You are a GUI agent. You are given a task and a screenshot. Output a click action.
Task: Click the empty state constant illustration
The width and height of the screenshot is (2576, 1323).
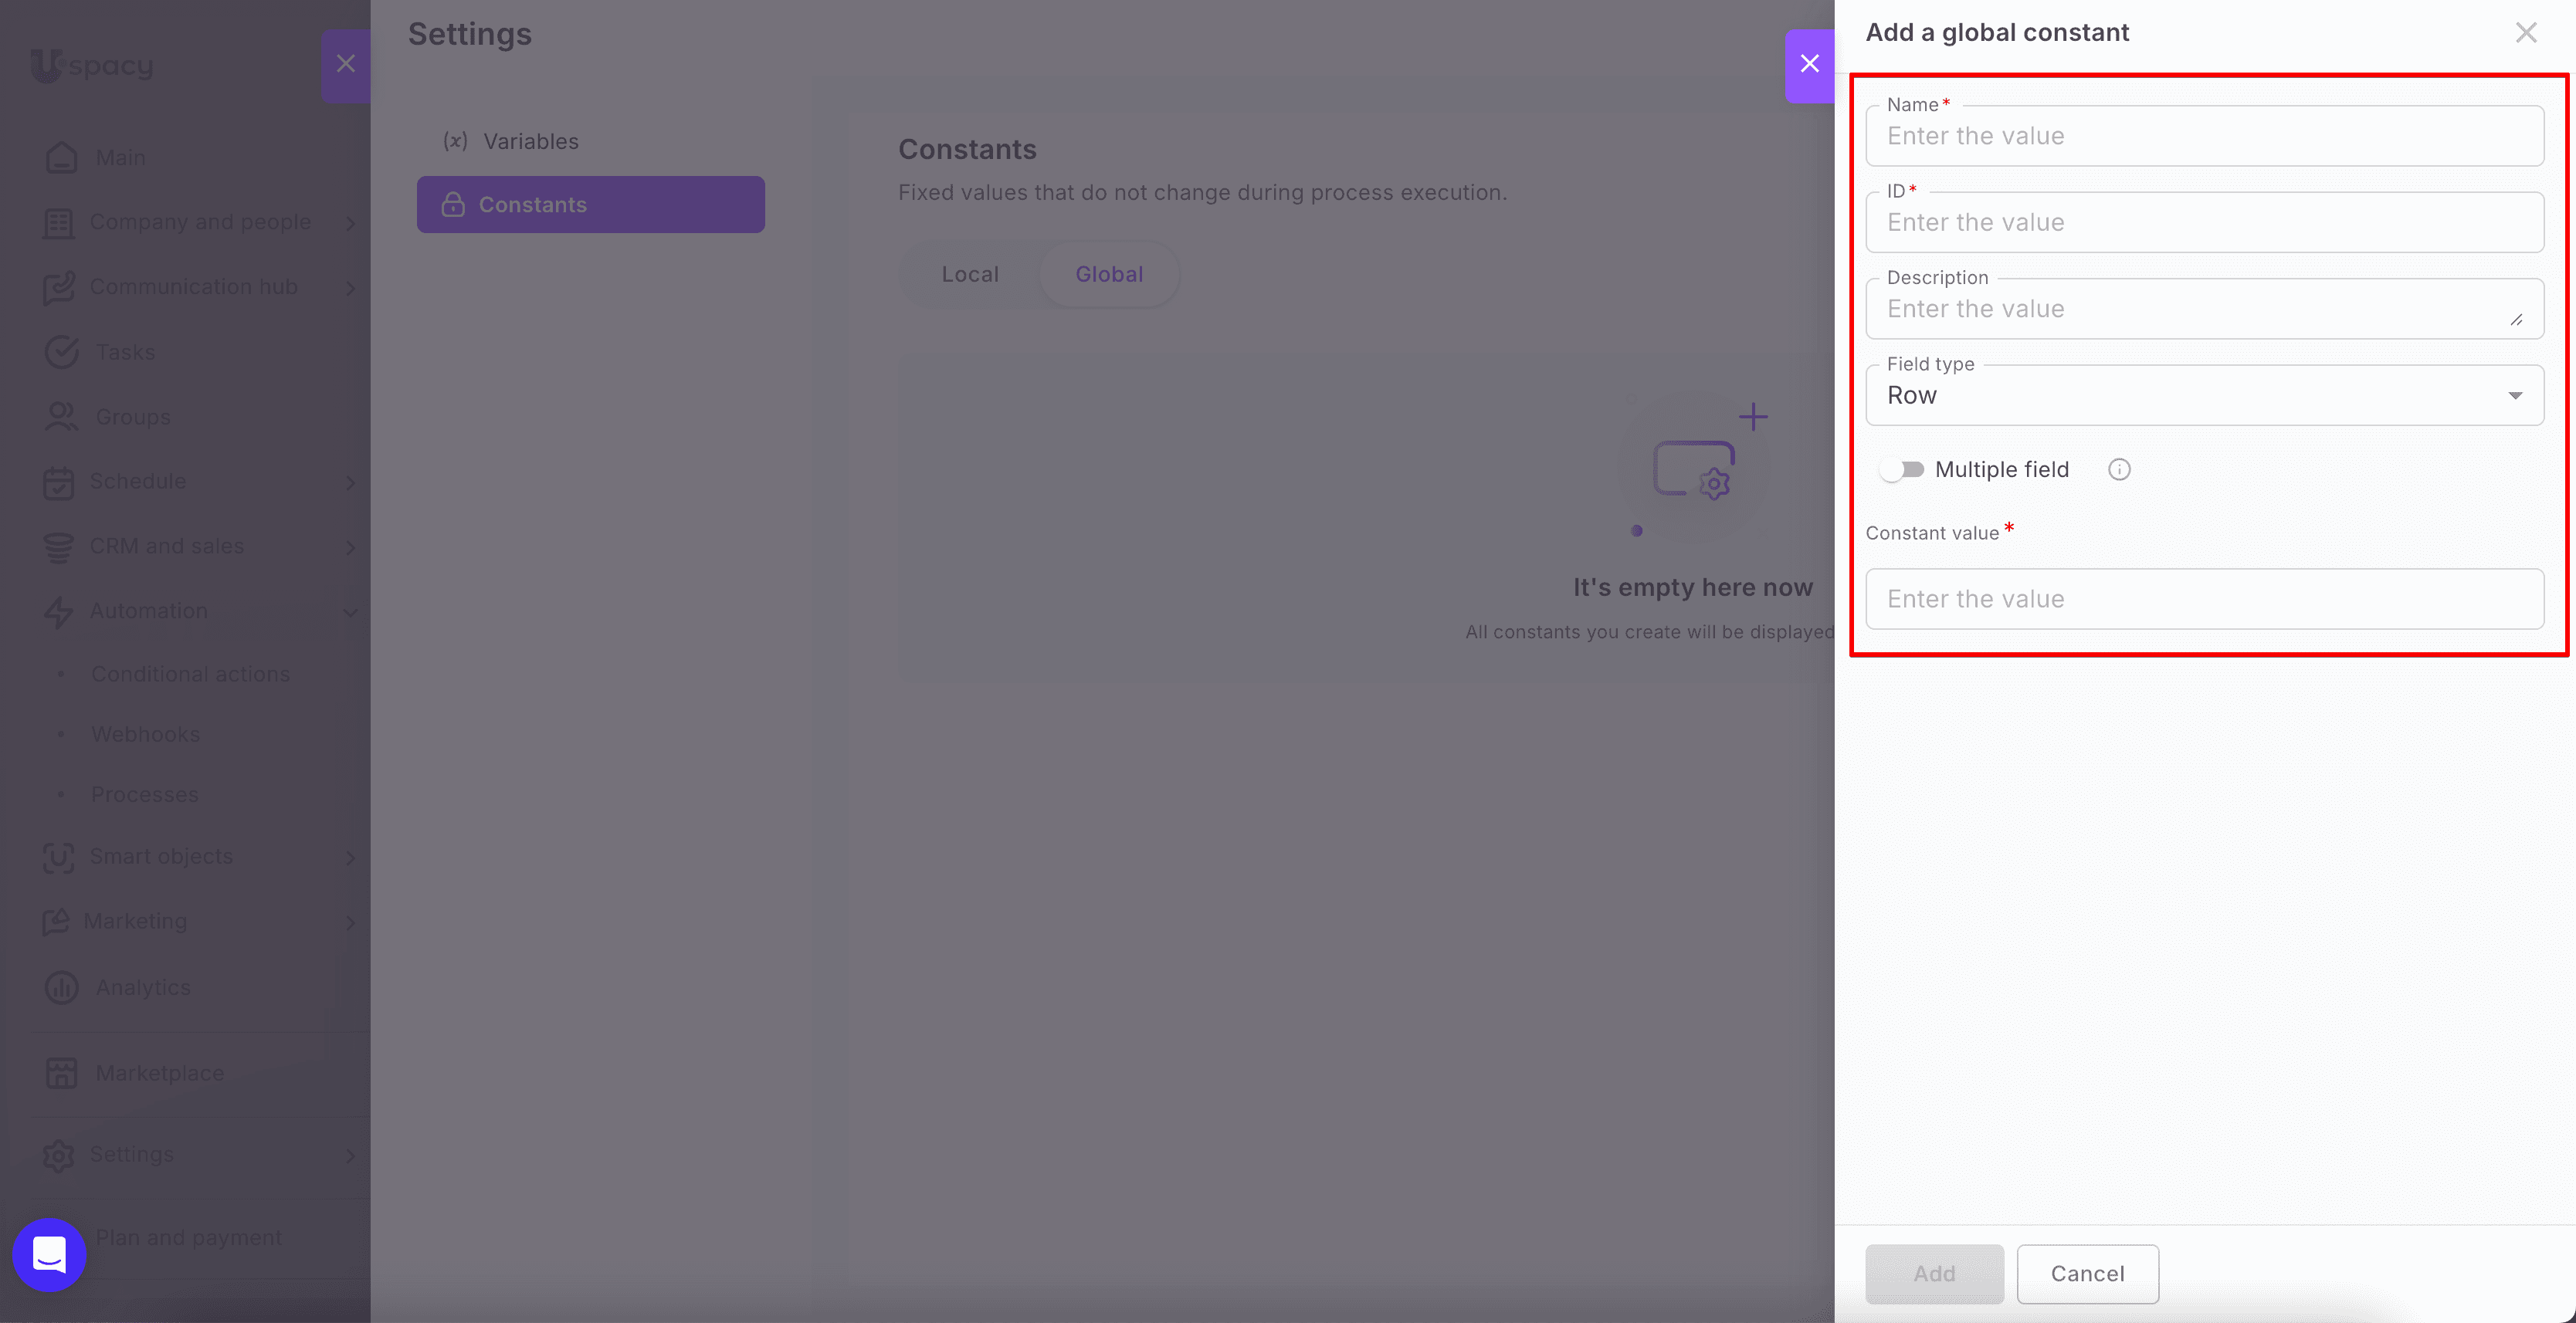1696,468
